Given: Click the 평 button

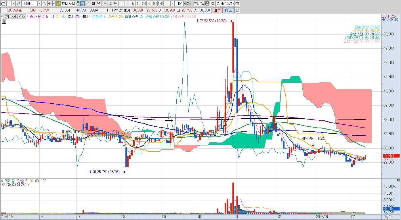Looking at the screenshot, I should click(x=237, y=10).
